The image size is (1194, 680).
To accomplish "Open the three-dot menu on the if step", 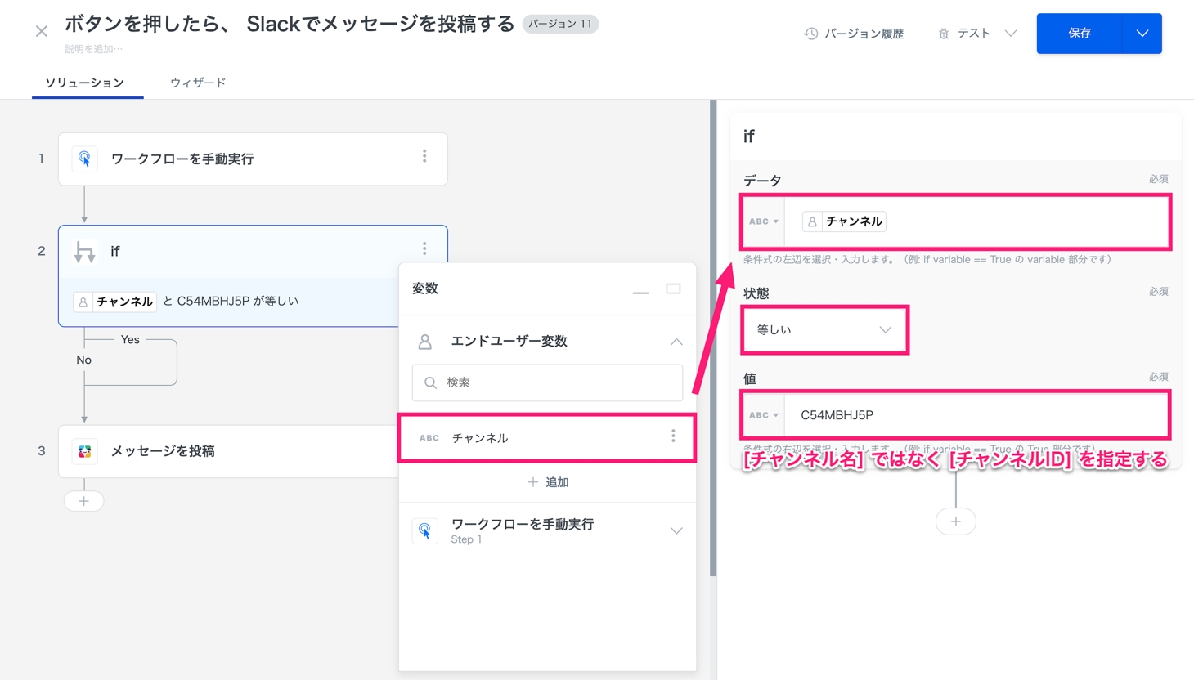I will 424,248.
